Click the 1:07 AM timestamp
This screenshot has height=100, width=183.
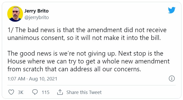(x=16, y=79)
